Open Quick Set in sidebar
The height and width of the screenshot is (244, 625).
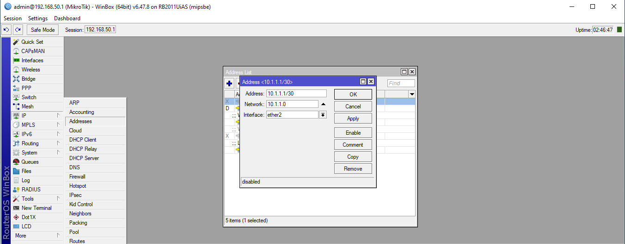(x=37, y=42)
